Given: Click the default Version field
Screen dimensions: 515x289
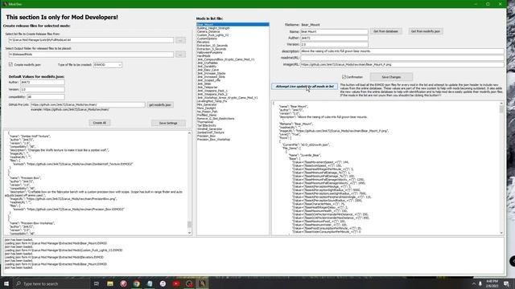Looking at the screenshot, I should coord(43,89).
